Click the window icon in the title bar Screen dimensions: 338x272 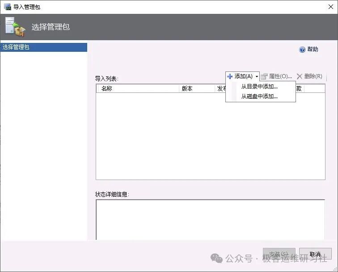(x=8, y=7)
